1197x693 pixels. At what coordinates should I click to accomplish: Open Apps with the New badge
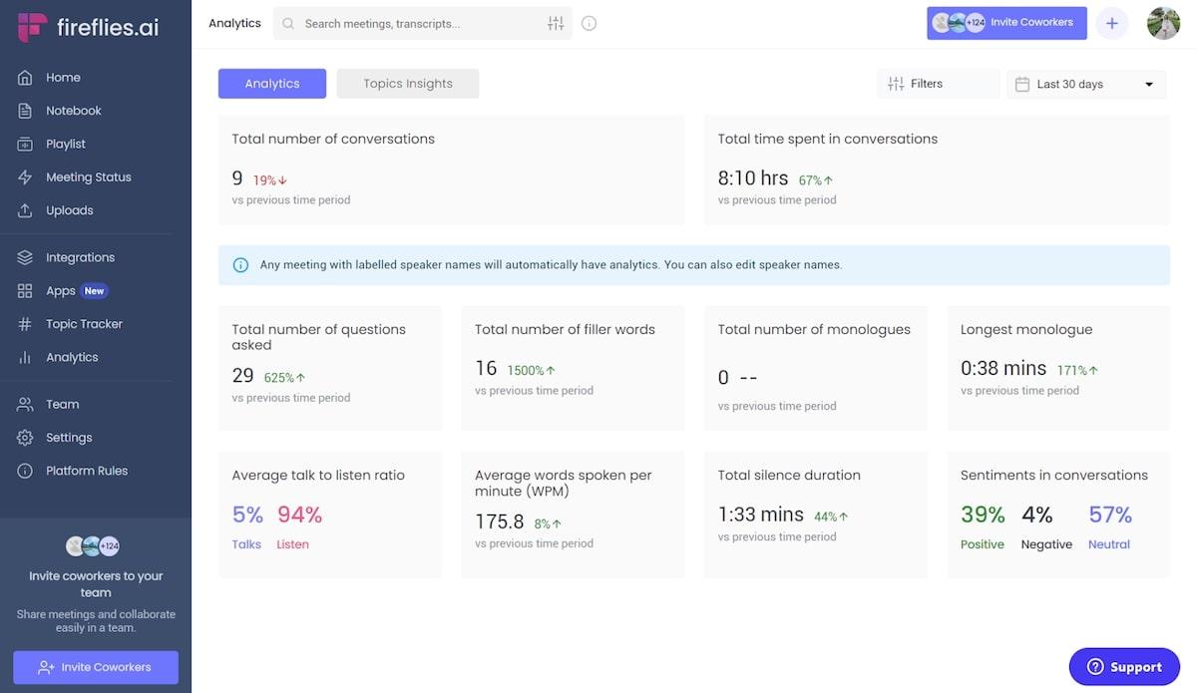click(62, 291)
